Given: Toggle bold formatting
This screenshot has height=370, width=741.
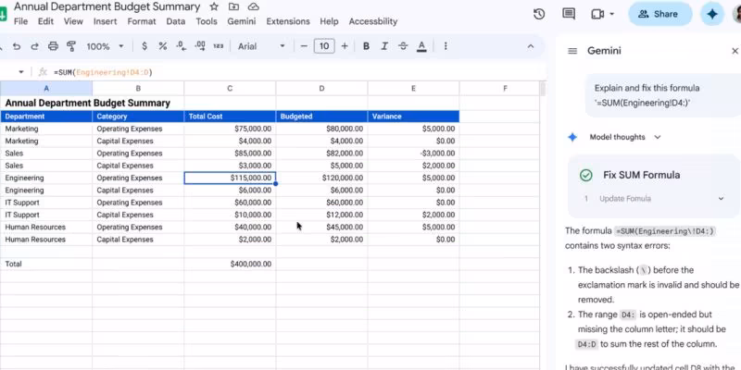Looking at the screenshot, I should click(366, 46).
